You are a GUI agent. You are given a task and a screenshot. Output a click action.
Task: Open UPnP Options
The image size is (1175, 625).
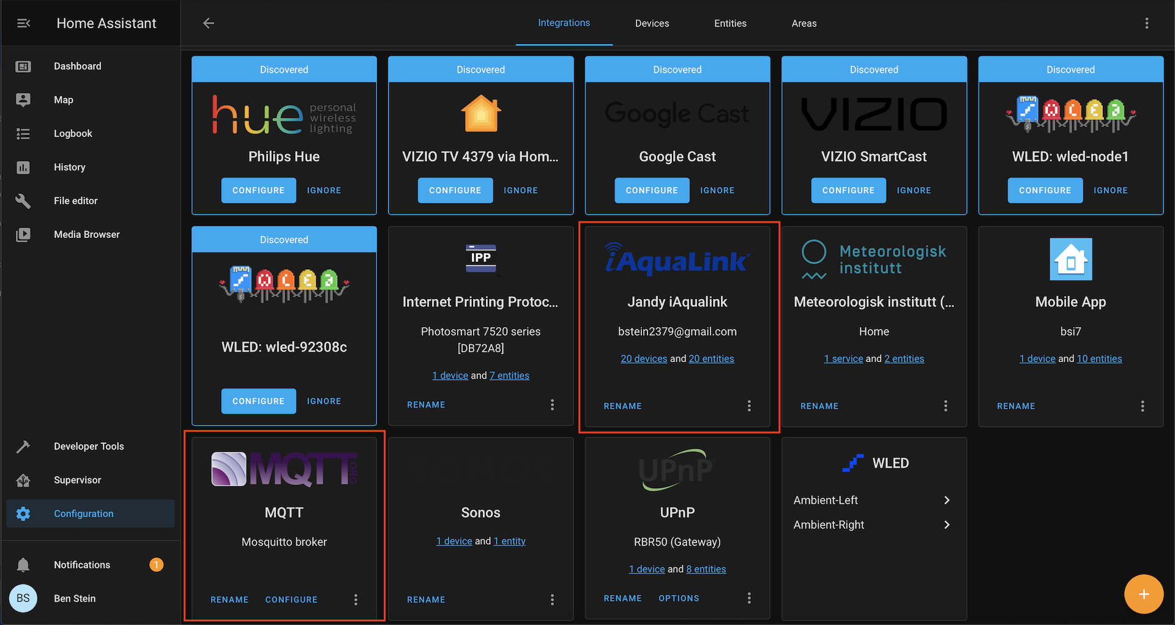[x=679, y=598]
